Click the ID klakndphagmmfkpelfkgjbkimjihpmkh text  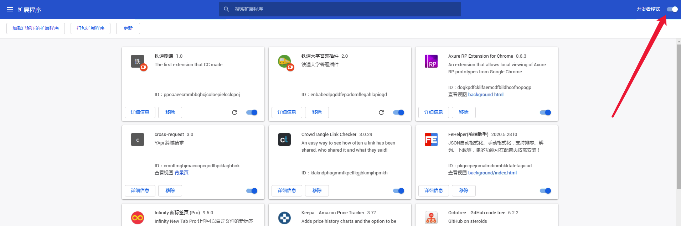345,173
